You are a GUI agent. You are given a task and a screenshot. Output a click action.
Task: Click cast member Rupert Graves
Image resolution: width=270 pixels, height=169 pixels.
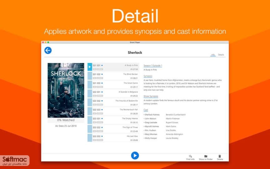[172, 122]
